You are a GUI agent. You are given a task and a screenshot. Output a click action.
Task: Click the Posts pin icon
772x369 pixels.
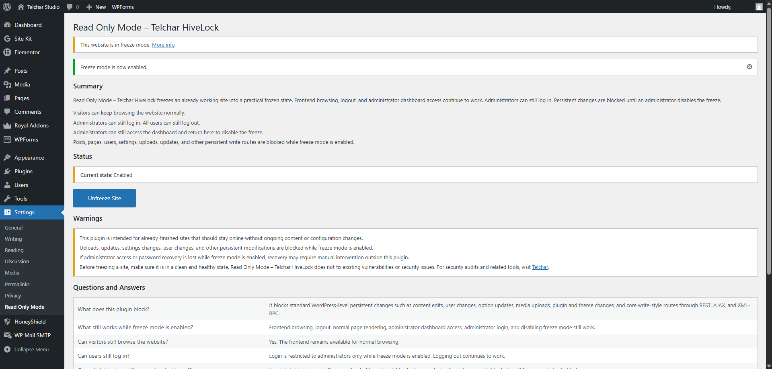7,71
